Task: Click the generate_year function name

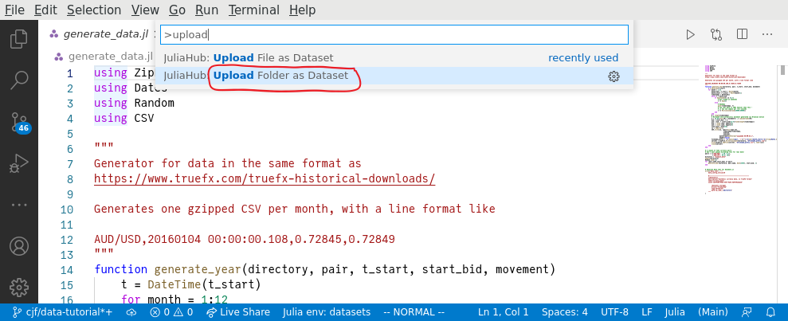Action: [x=198, y=270]
